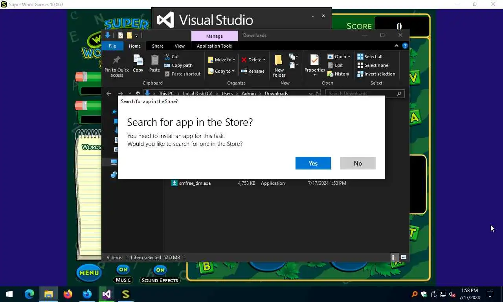Screen dimensions: 503x302
Task: Switch to large icons view in status bar
Action: coord(404,257)
